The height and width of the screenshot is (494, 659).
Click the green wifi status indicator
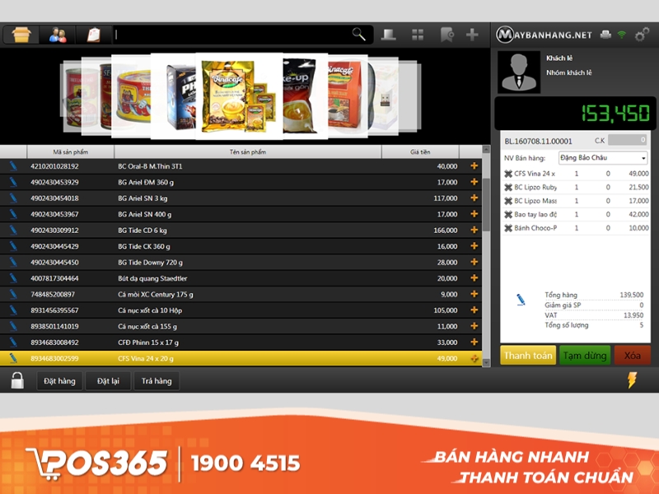click(x=622, y=35)
